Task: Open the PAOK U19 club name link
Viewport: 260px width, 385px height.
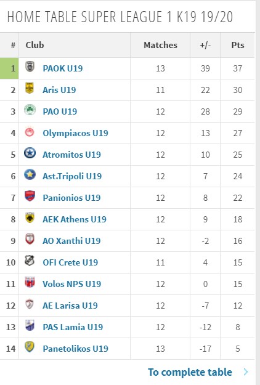Action: coord(63,68)
